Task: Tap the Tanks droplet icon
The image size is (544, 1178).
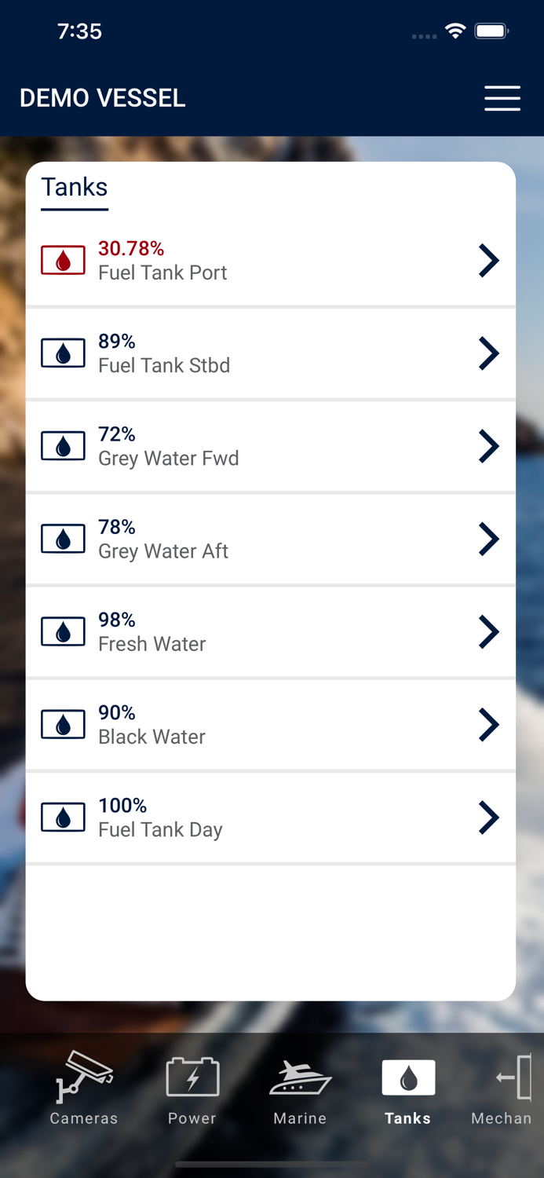Action: click(407, 1076)
